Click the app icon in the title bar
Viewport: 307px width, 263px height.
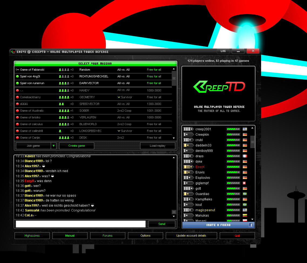13,52
